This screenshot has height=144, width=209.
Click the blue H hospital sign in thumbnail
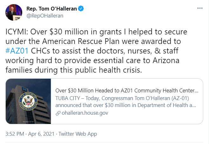click(x=24, y=89)
